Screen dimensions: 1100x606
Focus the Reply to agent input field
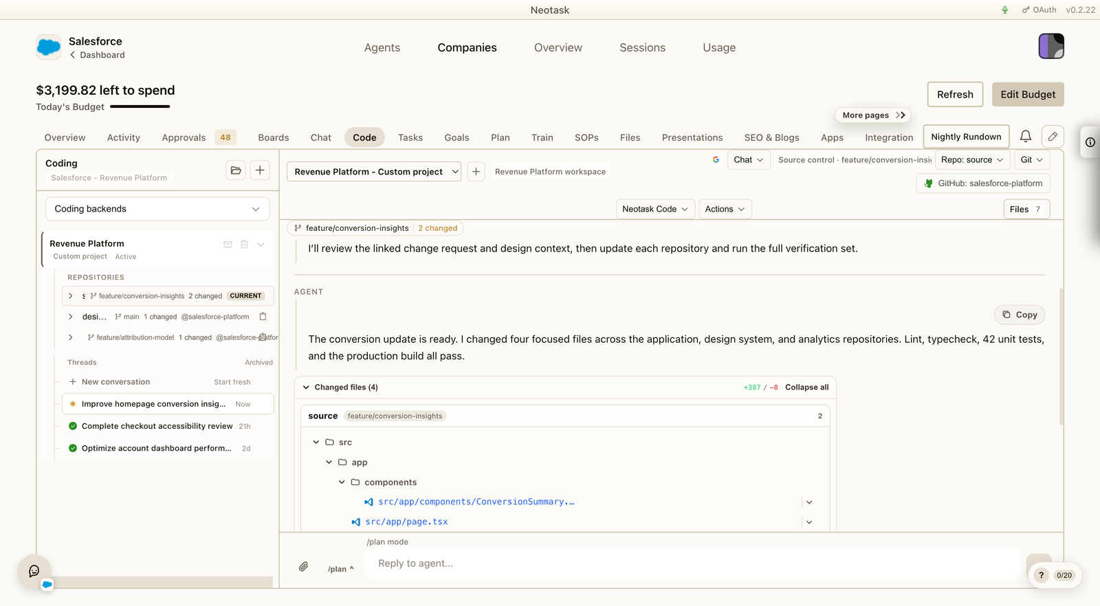point(693,563)
